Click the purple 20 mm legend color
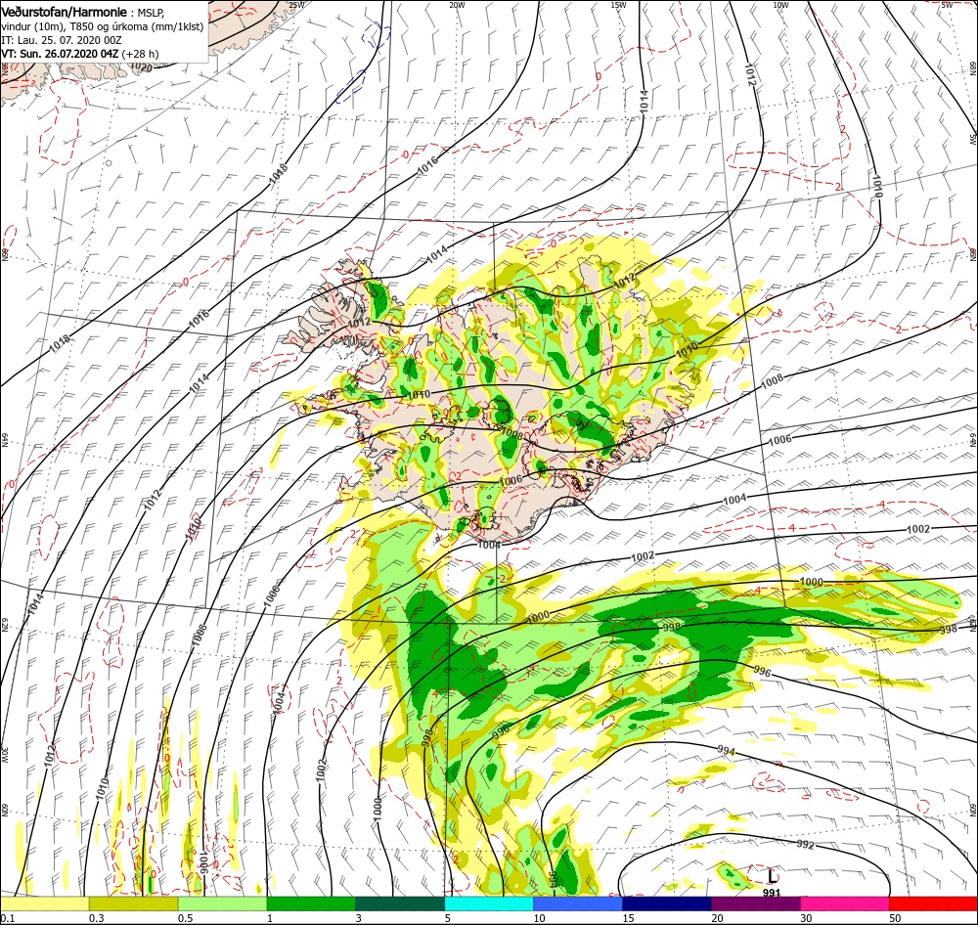 coord(755,903)
